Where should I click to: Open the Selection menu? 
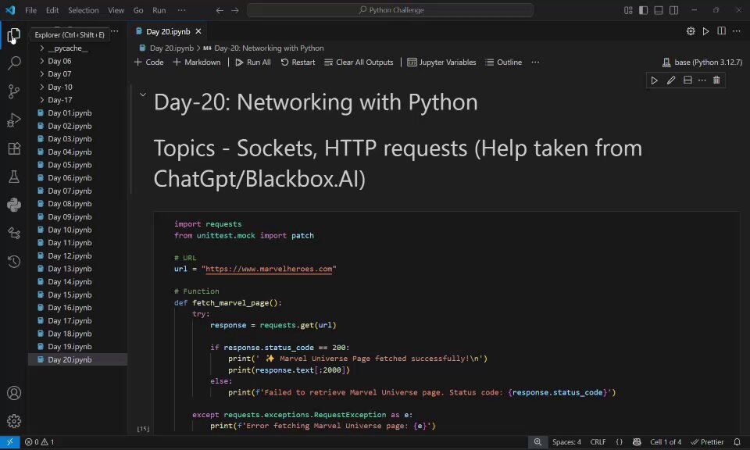point(84,10)
